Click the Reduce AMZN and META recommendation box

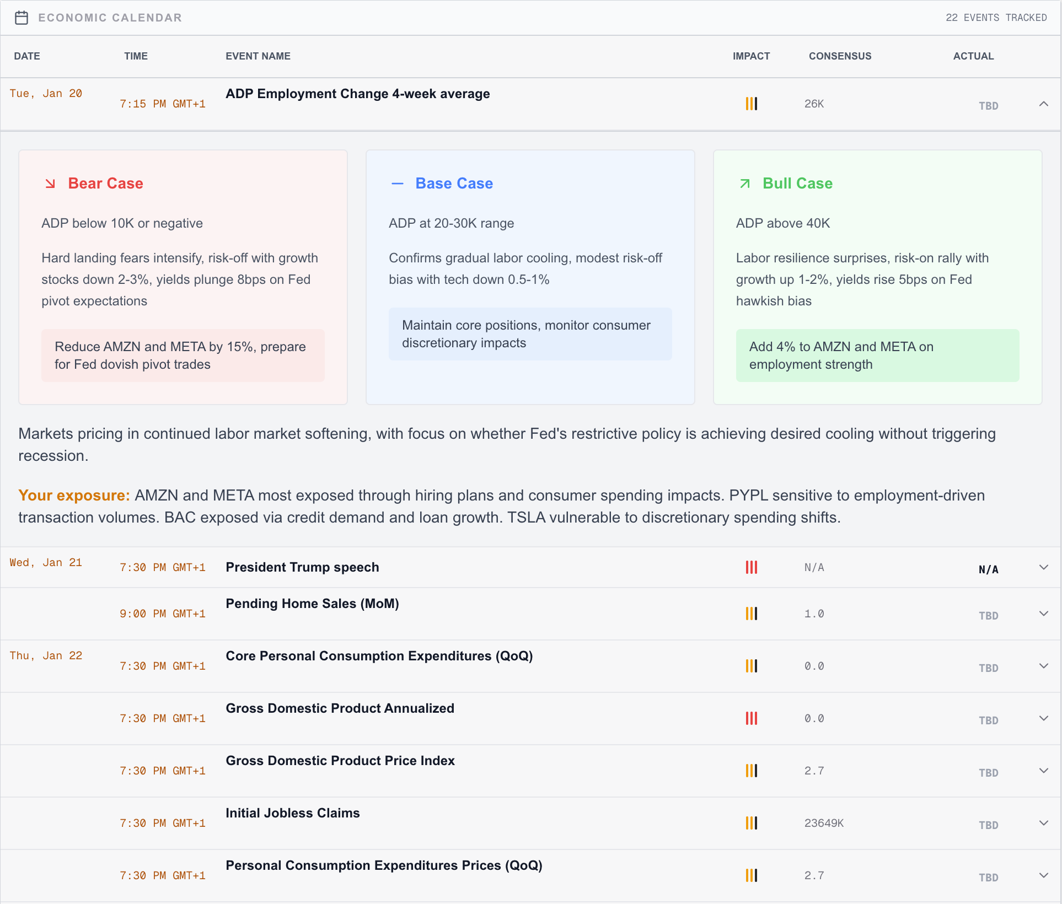[x=183, y=356]
